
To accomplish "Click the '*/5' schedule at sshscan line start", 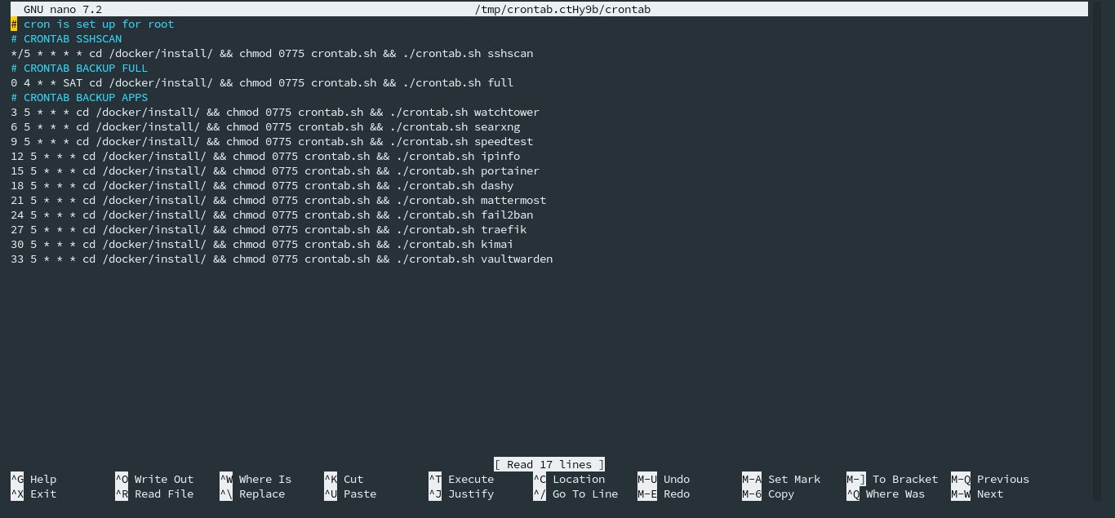I will click(20, 53).
